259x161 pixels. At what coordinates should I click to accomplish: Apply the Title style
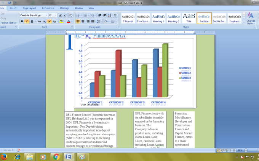point(189,19)
